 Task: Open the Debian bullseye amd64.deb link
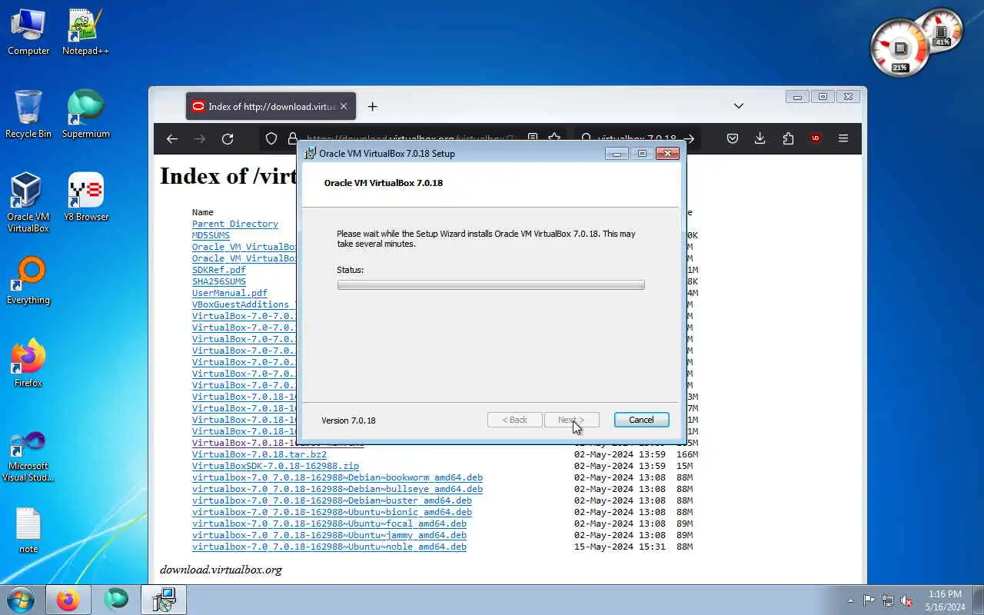(x=337, y=489)
